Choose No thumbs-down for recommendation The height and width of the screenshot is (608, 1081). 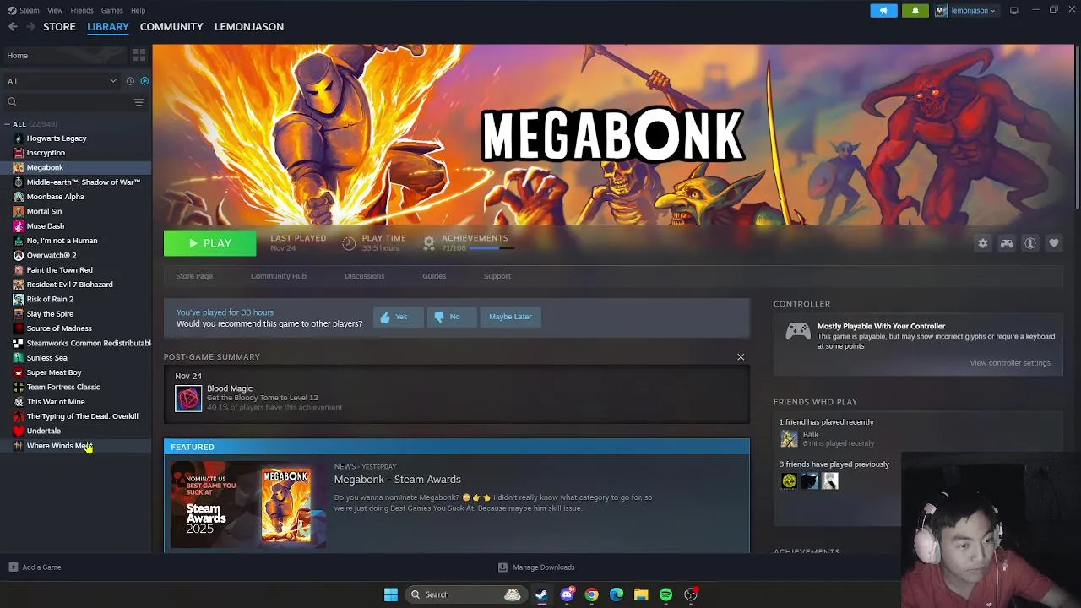click(x=451, y=317)
